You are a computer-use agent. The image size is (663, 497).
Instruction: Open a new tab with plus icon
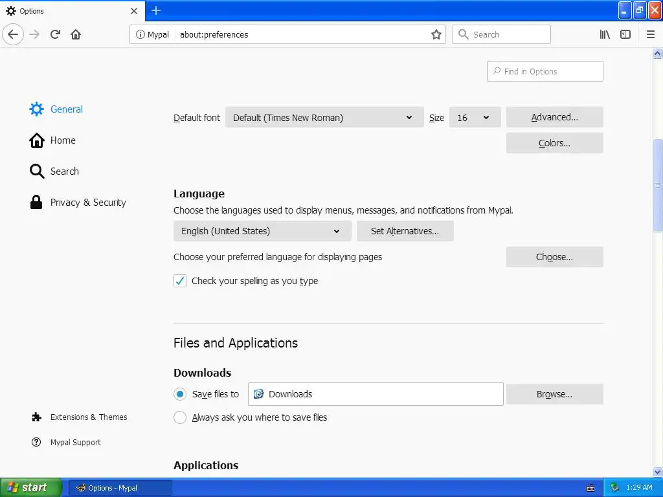click(156, 10)
